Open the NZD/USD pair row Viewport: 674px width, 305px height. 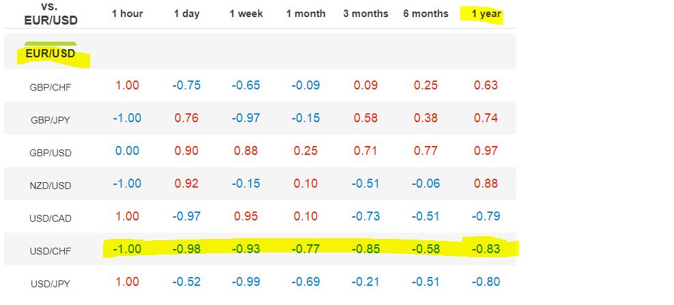click(x=50, y=186)
